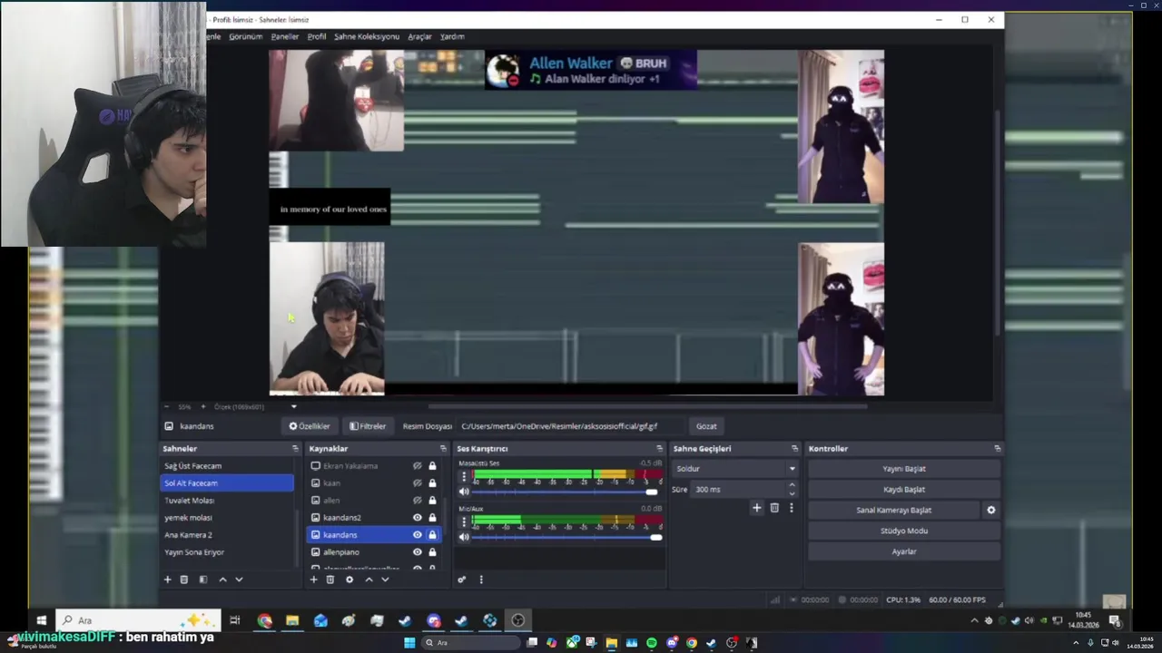Open Masaüstü Ses options three-dot button
Viewport: 1162px width, 653px height.
463,476
